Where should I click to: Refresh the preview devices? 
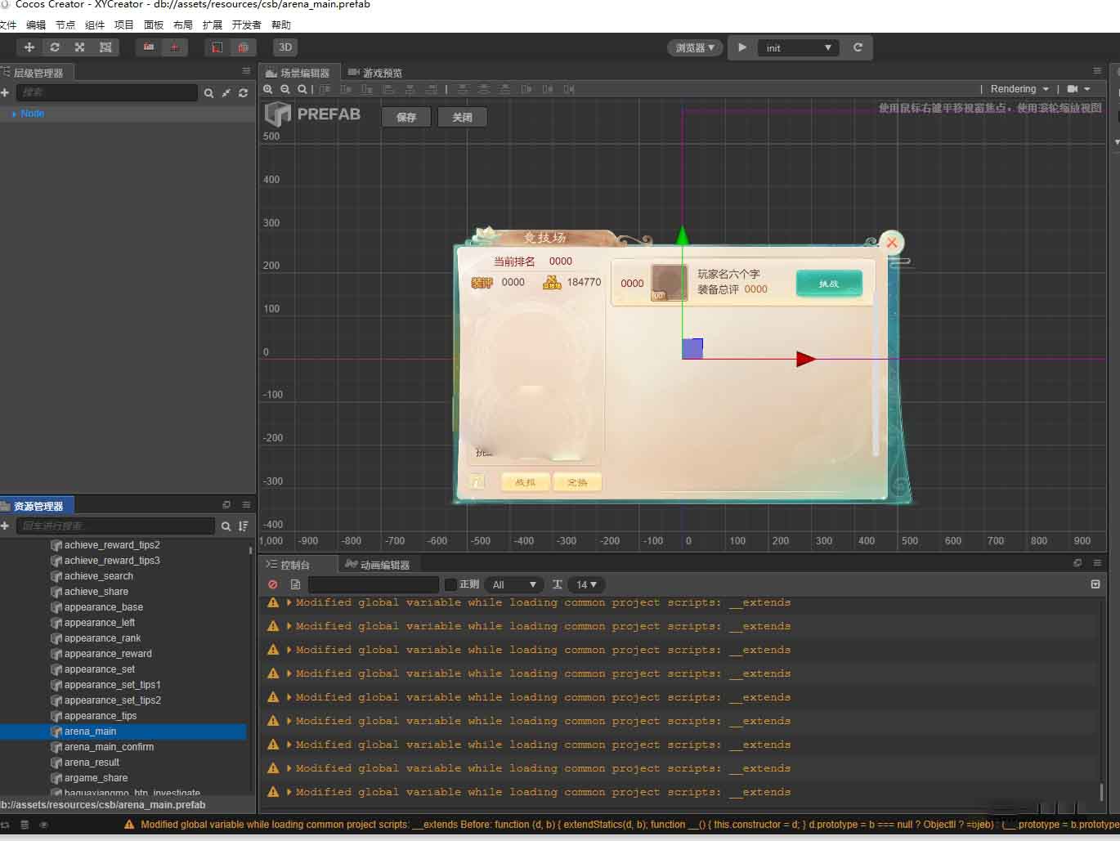(858, 47)
